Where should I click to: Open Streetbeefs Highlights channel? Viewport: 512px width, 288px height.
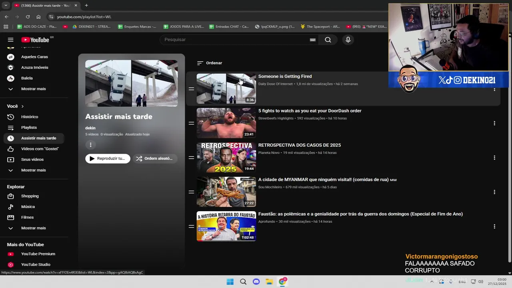point(276,118)
